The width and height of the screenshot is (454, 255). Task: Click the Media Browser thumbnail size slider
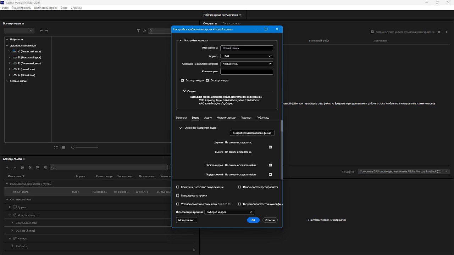point(85,147)
